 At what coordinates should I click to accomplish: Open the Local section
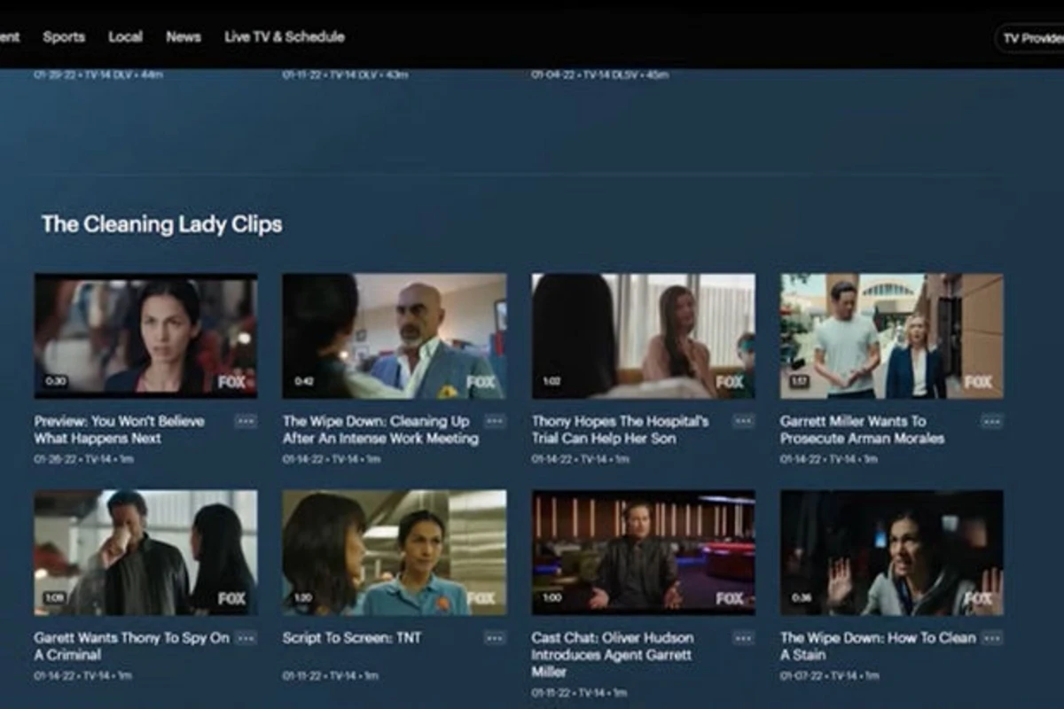pyautogui.click(x=125, y=37)
